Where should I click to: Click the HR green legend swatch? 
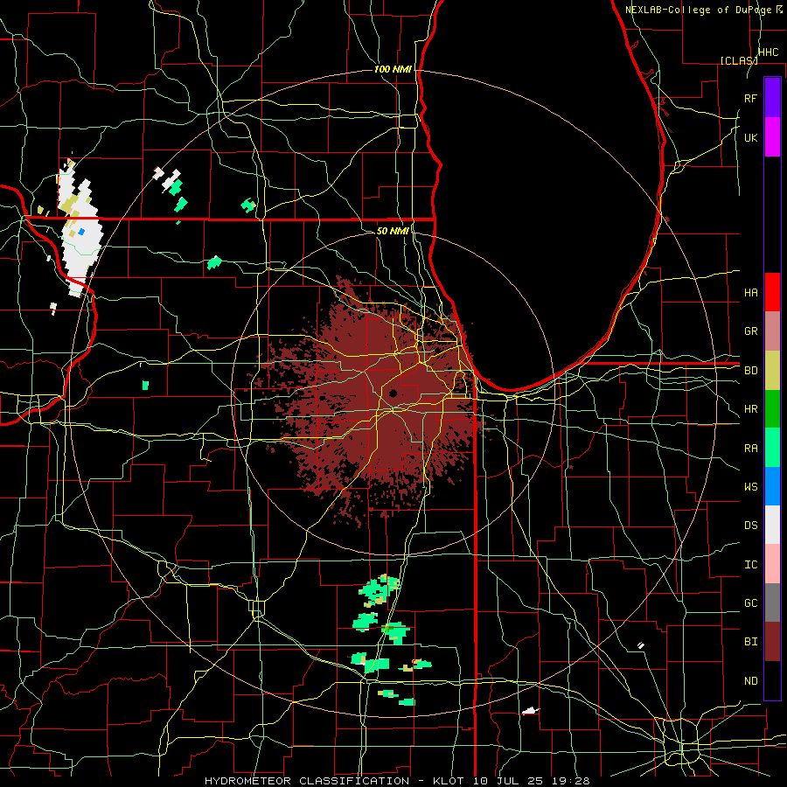pos(772,409)
